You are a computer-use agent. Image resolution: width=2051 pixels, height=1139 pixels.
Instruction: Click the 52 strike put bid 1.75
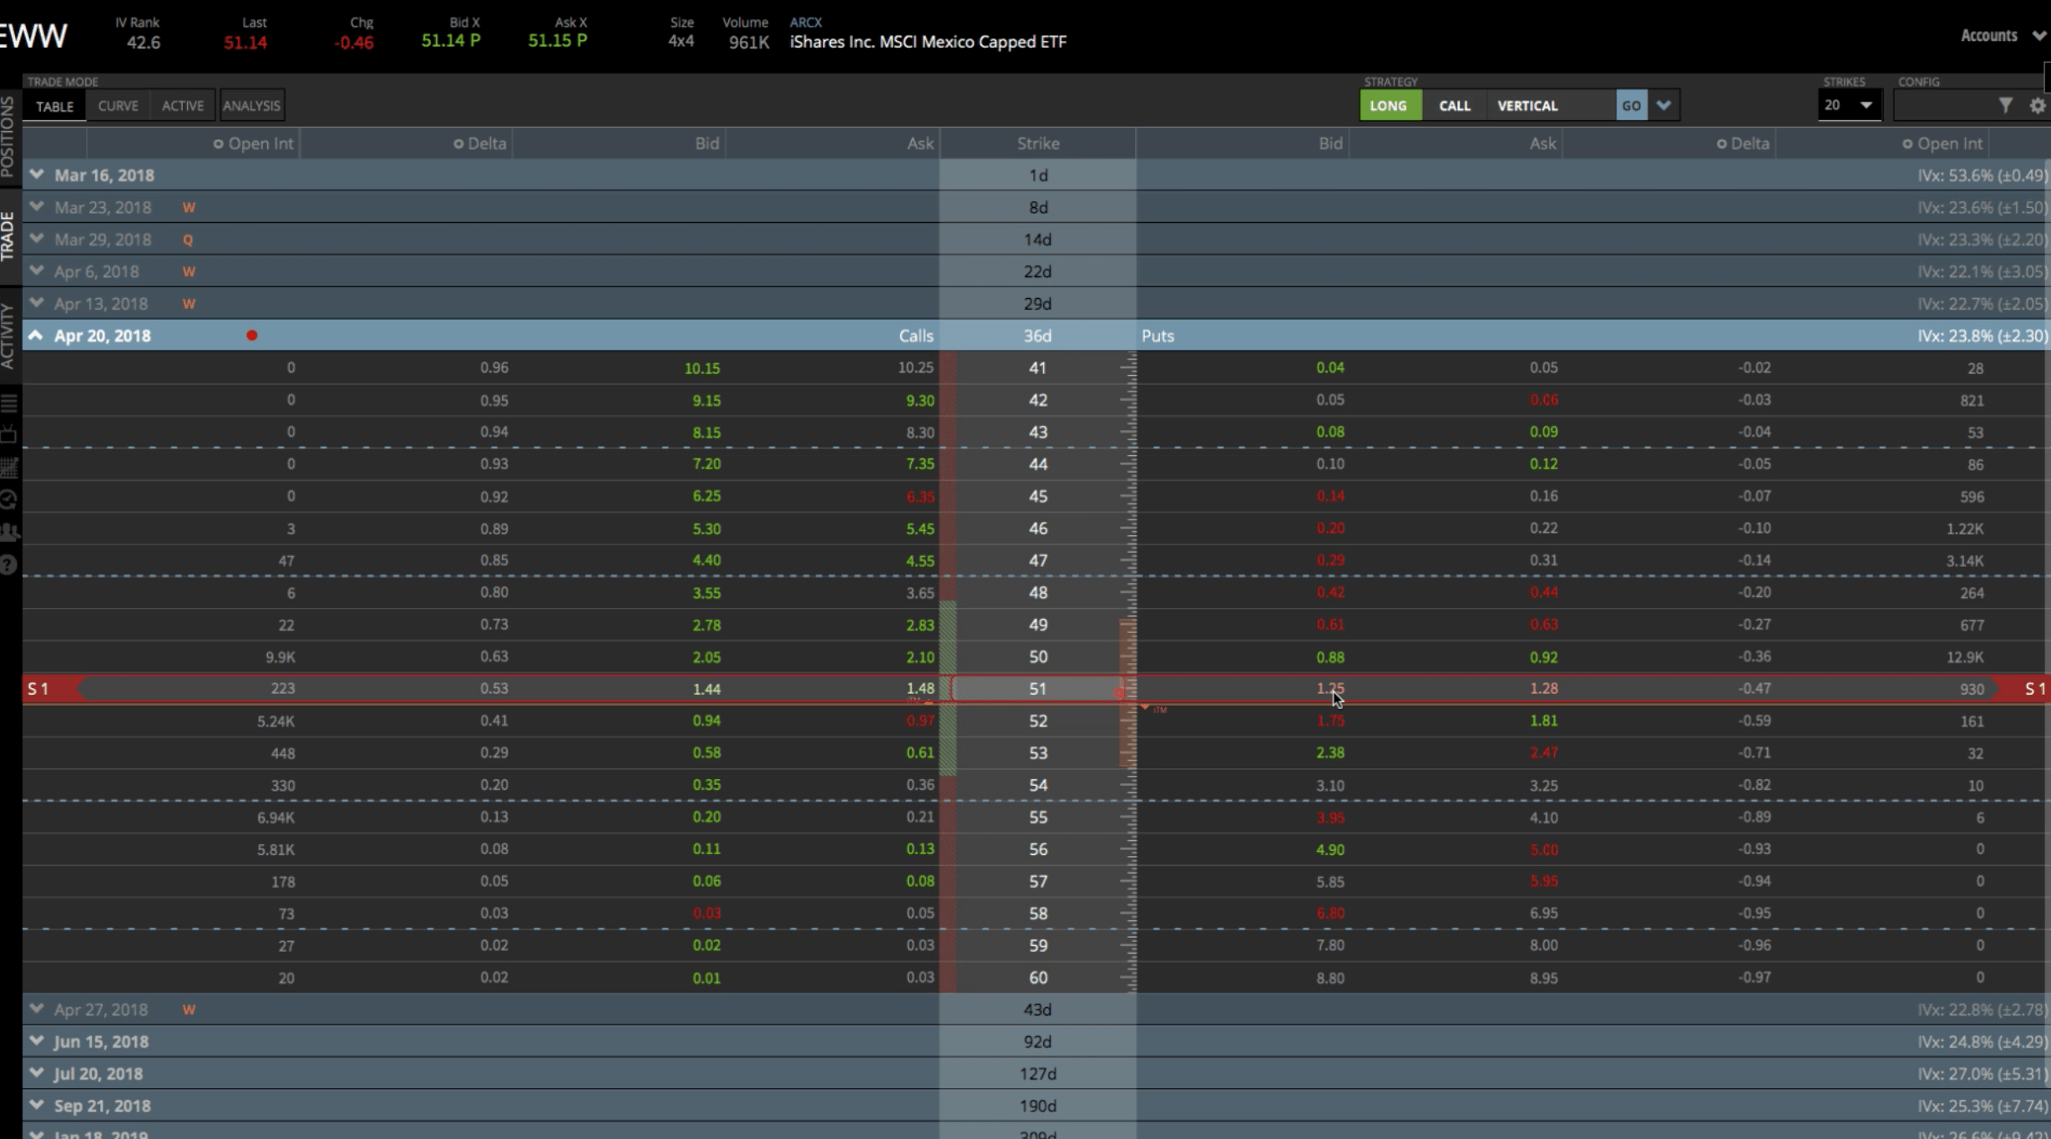pyautogui.click(x=1330, y=721)
